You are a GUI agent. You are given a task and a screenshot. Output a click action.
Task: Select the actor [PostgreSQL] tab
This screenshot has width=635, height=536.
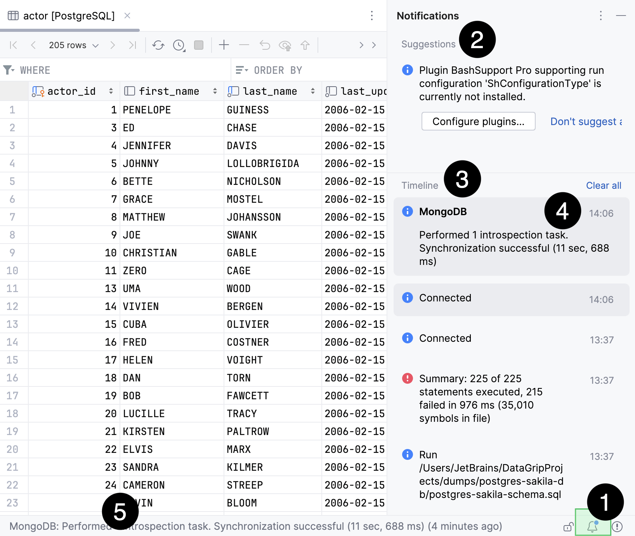68,16
